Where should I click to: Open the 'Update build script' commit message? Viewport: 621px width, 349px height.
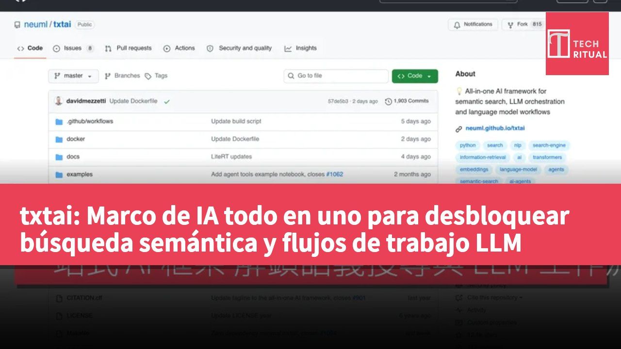(x=236, y=121)
